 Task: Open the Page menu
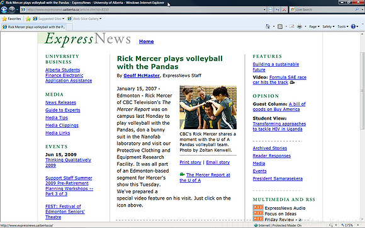pyautogui.click(x=314, y=26)
